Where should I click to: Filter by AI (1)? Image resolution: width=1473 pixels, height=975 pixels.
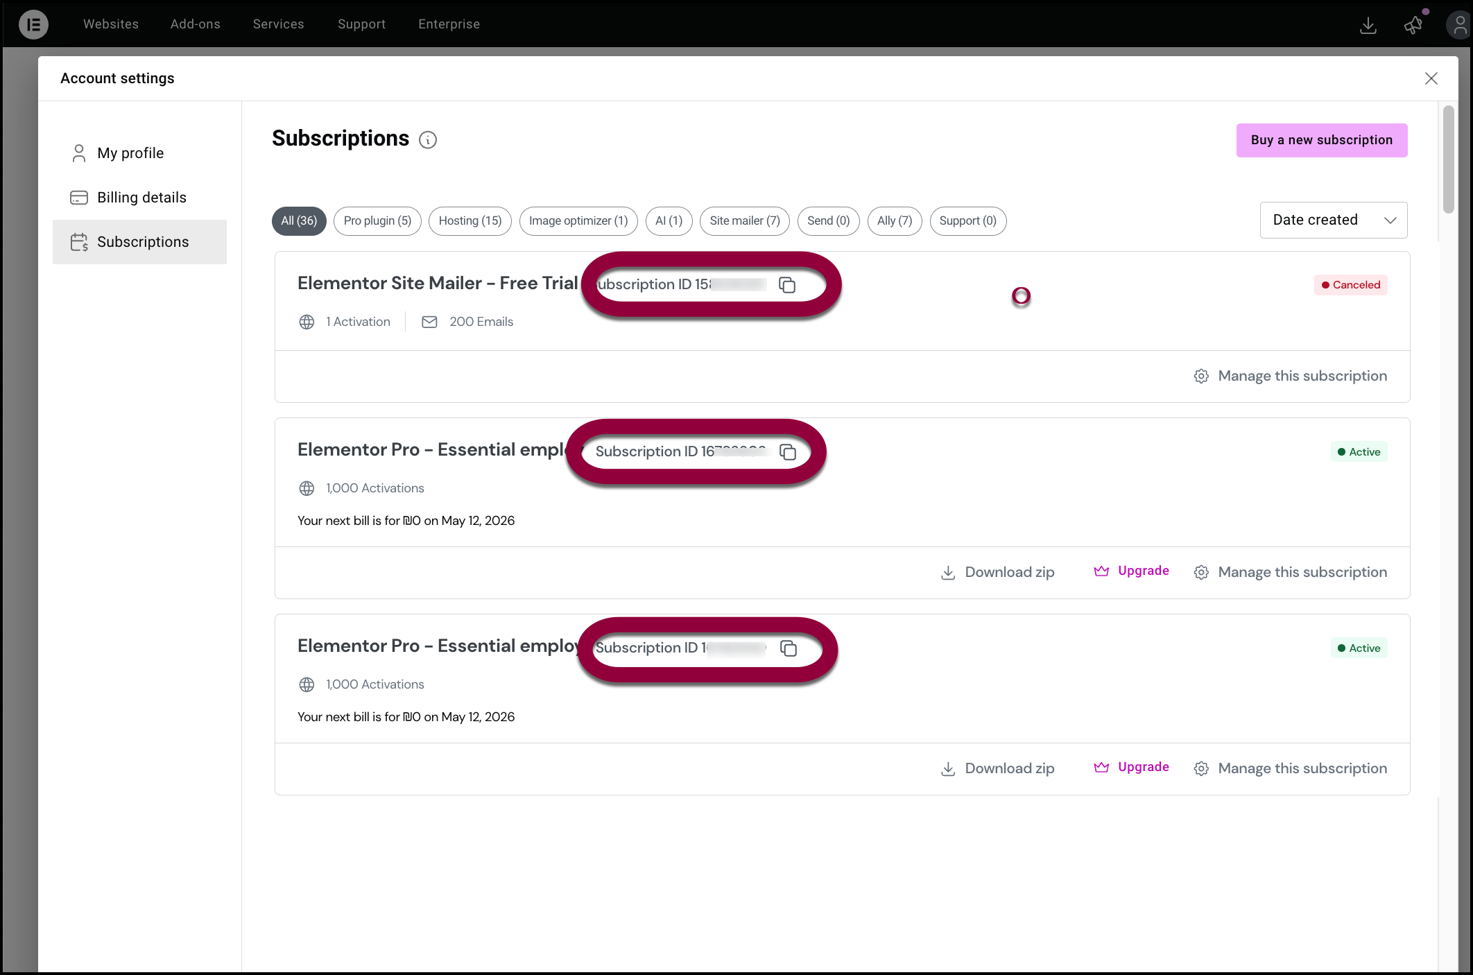click(669, 221)
